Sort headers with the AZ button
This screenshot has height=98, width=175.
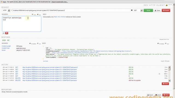[4, 33]
